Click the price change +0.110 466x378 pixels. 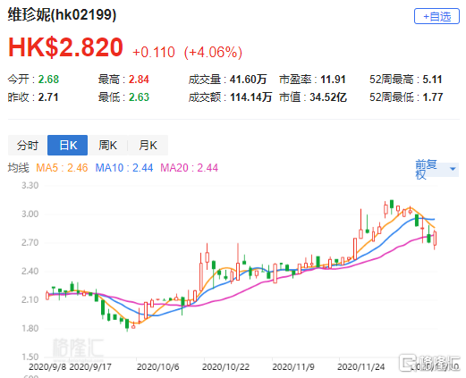pos(154,52)
